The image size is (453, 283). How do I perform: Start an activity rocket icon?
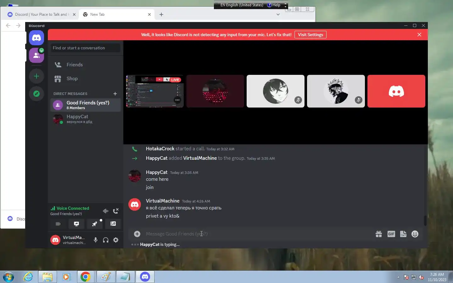coord(95,224)
